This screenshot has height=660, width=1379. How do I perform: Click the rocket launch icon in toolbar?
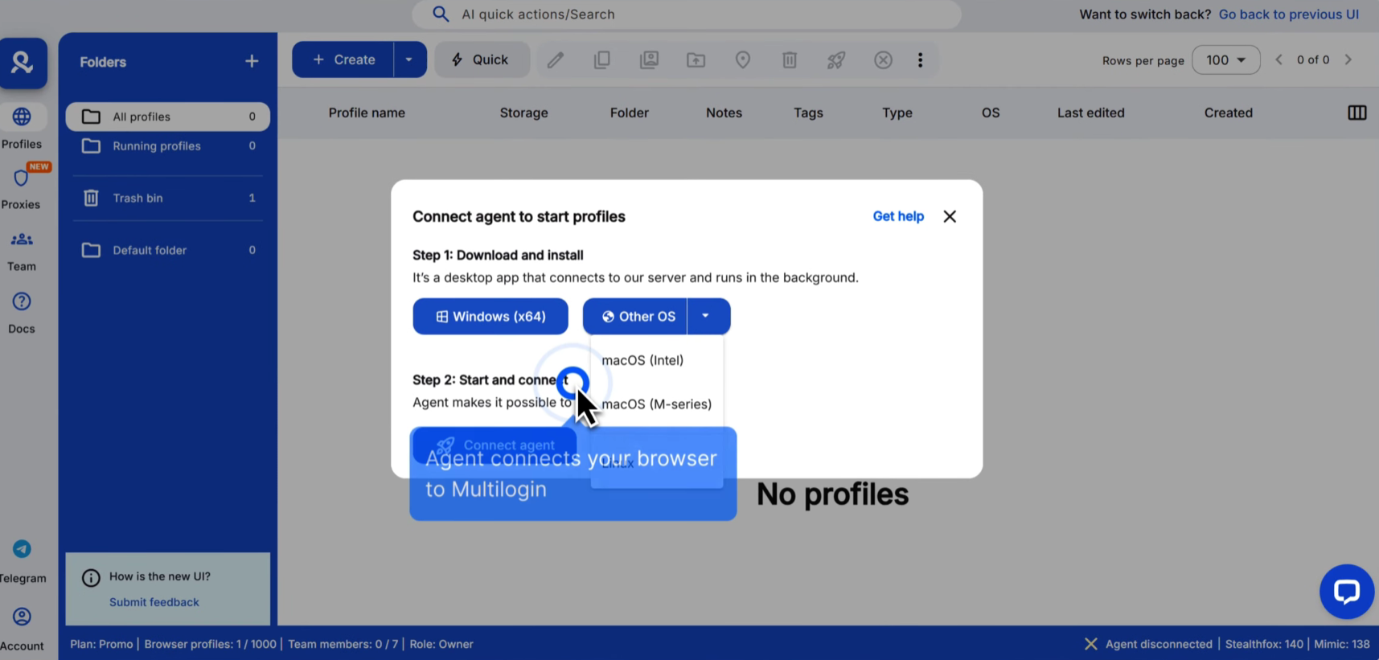pyautogui.click(x=836, y=60)
